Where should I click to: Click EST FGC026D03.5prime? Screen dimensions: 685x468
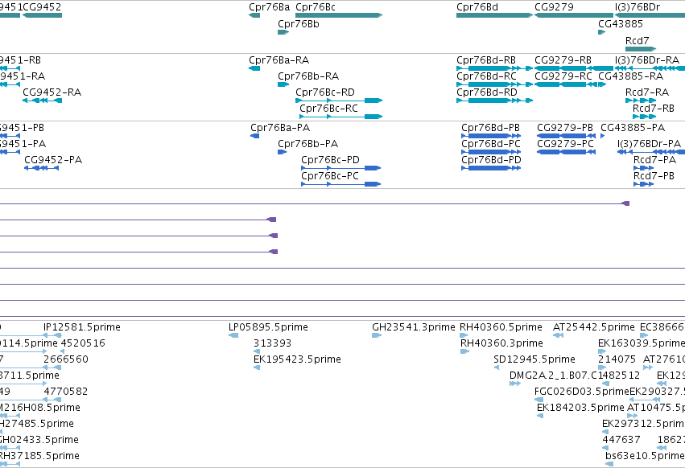coord(539,400)
